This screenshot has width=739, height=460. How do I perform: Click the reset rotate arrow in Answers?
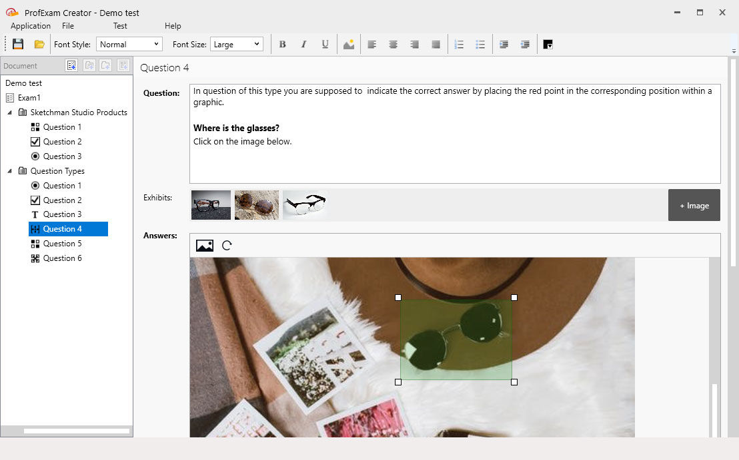tap(227, 245)
